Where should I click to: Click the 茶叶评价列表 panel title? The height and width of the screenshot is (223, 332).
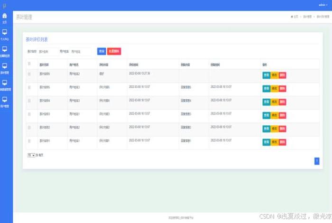pyautogui.click(x=37, y=39)
